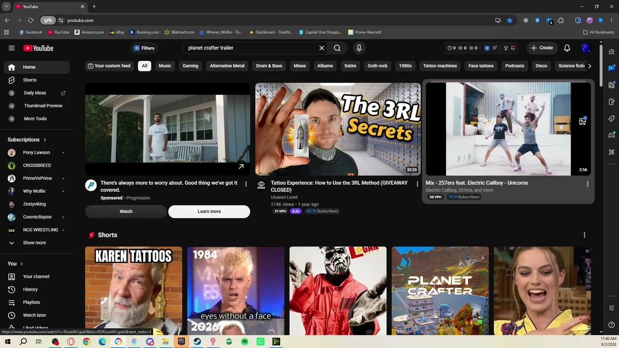The height and width of the screenshot is (348, 619).
Task: Show more filter chips with the right chevron
Action: (x=590, y=66)
